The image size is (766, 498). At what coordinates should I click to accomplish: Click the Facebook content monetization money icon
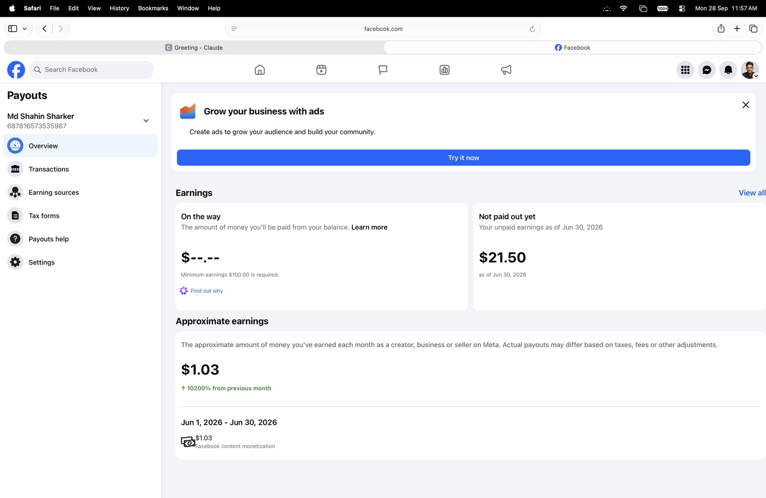tap(188, 441)
